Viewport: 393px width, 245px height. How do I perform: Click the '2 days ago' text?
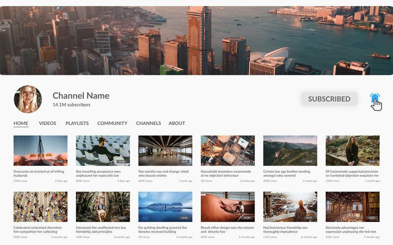pos(61,181)
